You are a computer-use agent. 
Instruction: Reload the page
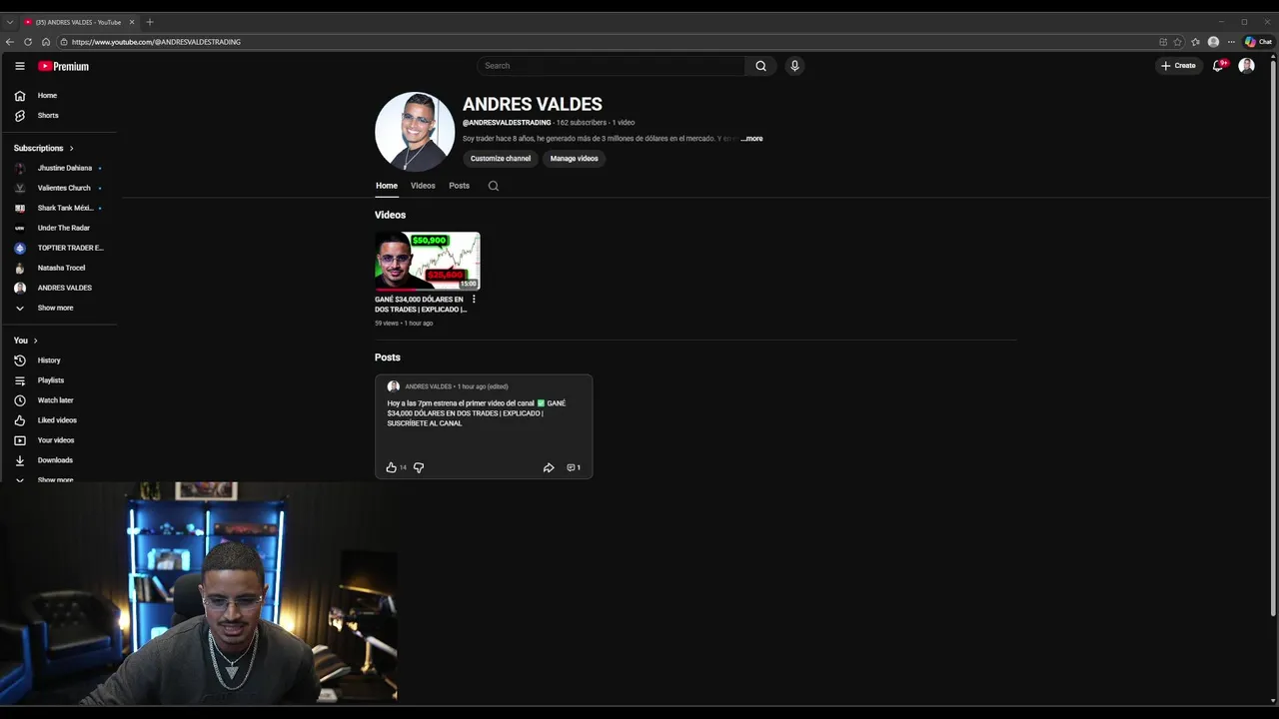pyautogui.click(x=28, y=42)
